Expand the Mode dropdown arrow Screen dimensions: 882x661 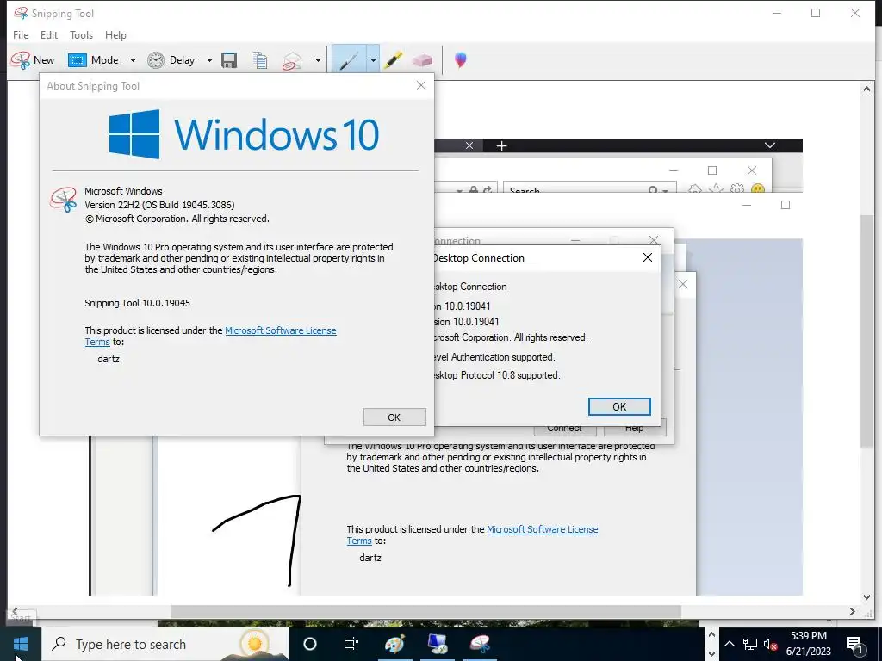tap(133, 60)
